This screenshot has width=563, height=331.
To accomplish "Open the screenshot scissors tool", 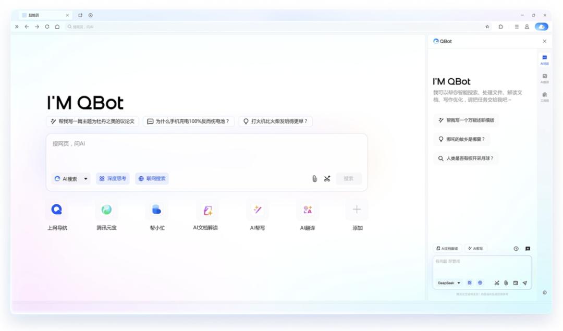I will pyautogui.click(x=327, y=178).
